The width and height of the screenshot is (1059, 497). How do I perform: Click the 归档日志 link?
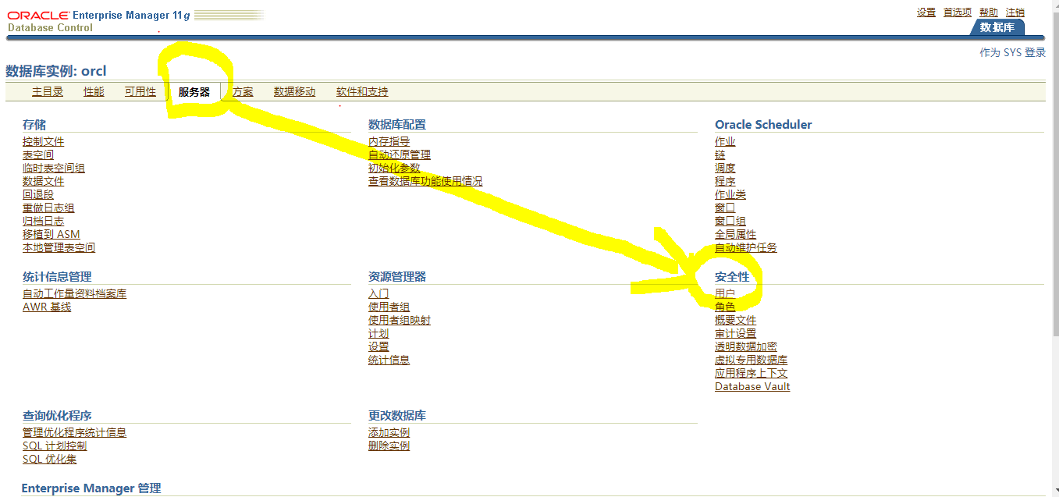44,221
